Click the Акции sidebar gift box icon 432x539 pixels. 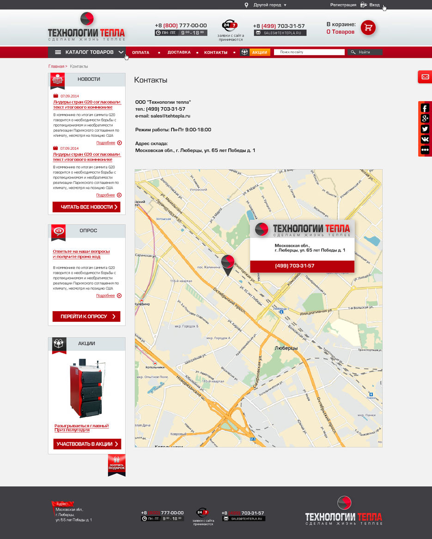59,345
